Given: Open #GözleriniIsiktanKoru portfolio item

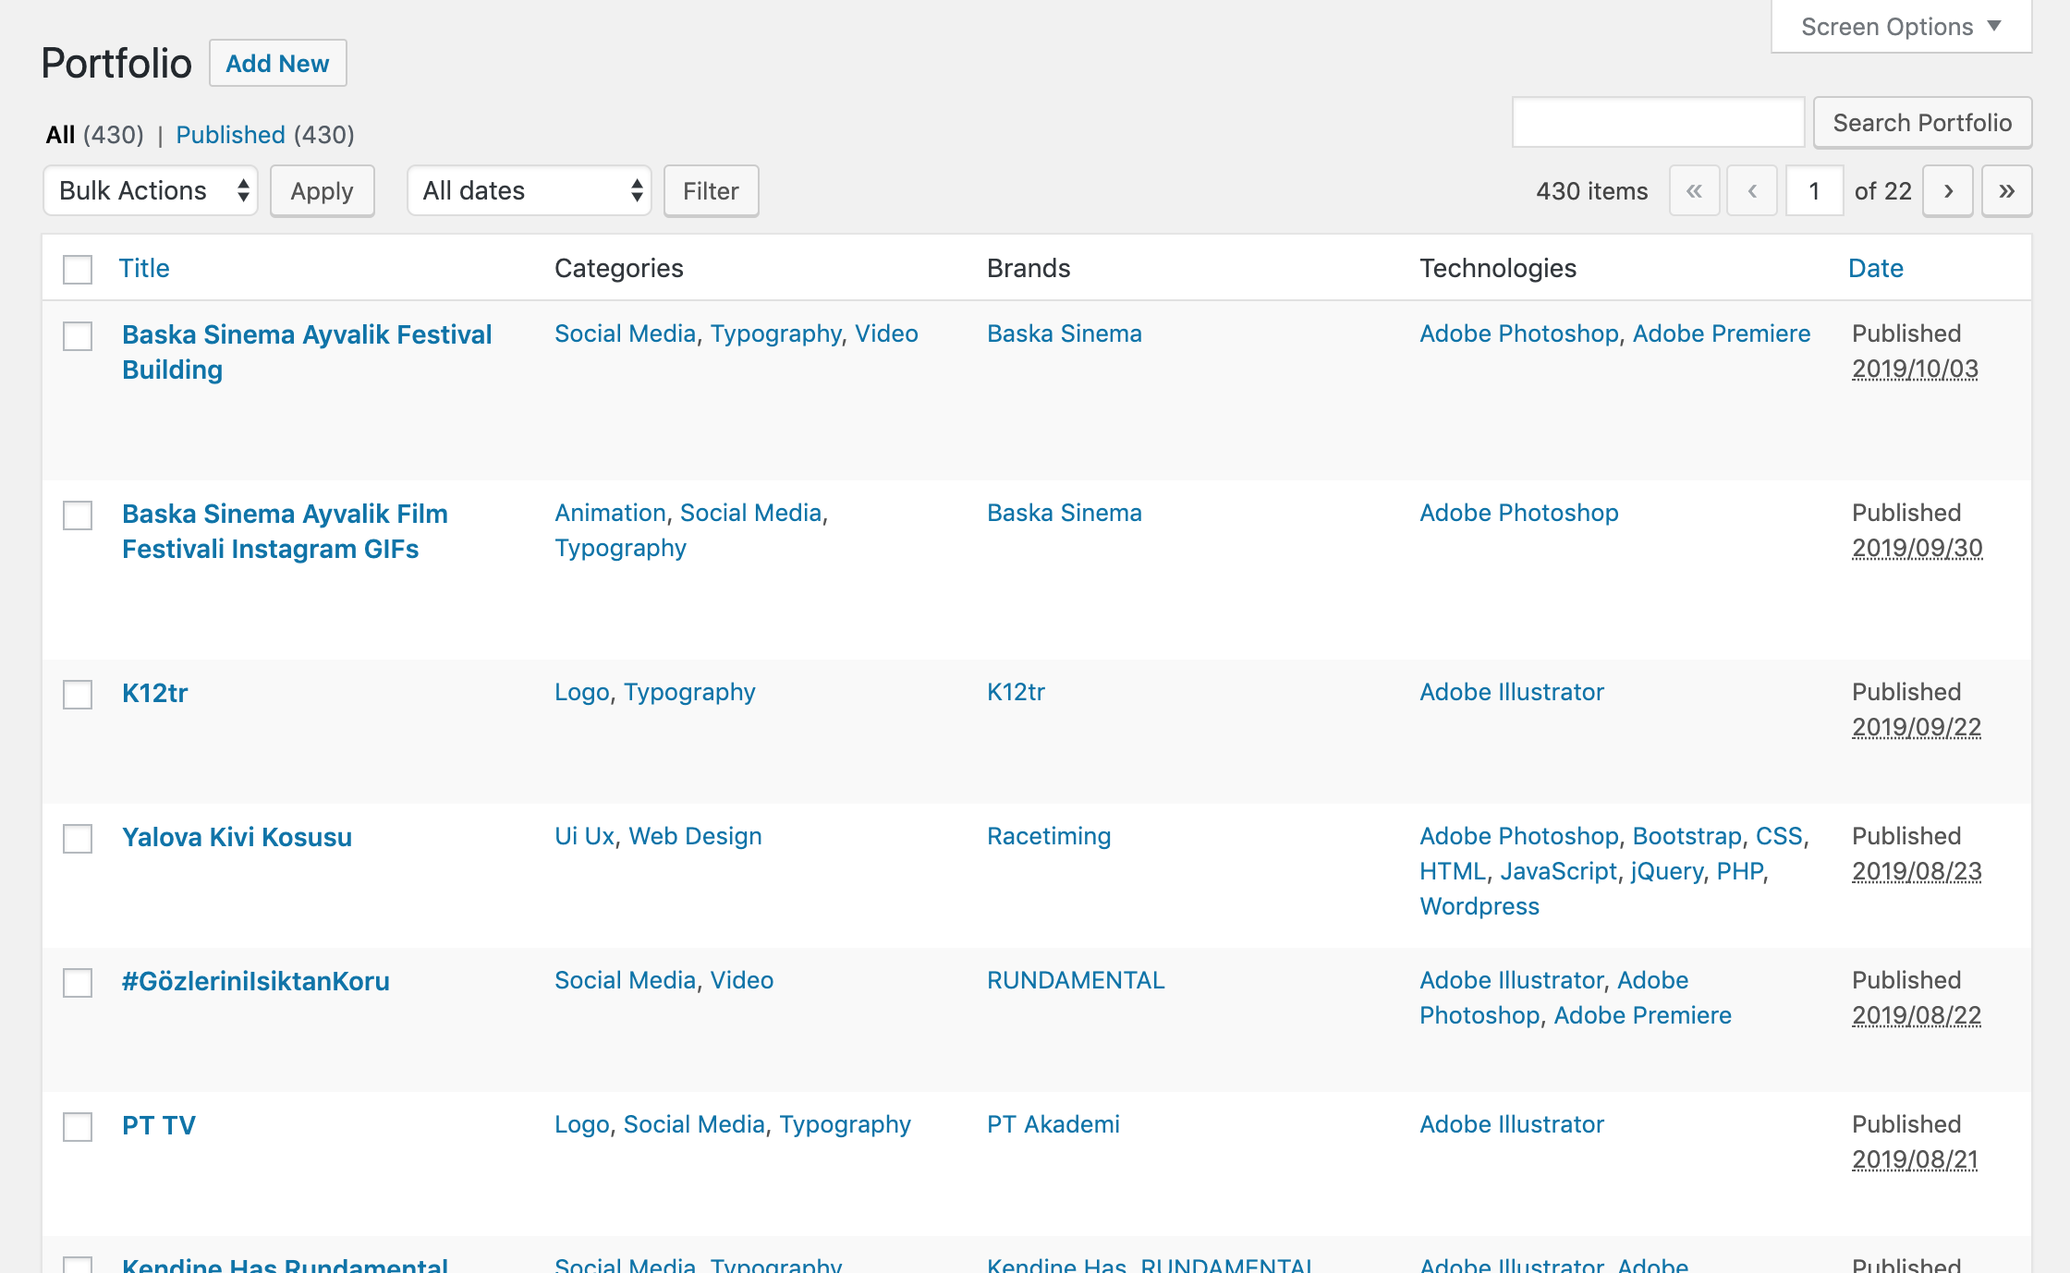Looking at the screenshot, I should pos(255,981).
